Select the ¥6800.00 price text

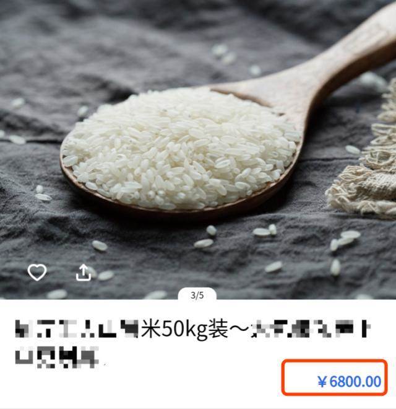click(x=350, y=381)
